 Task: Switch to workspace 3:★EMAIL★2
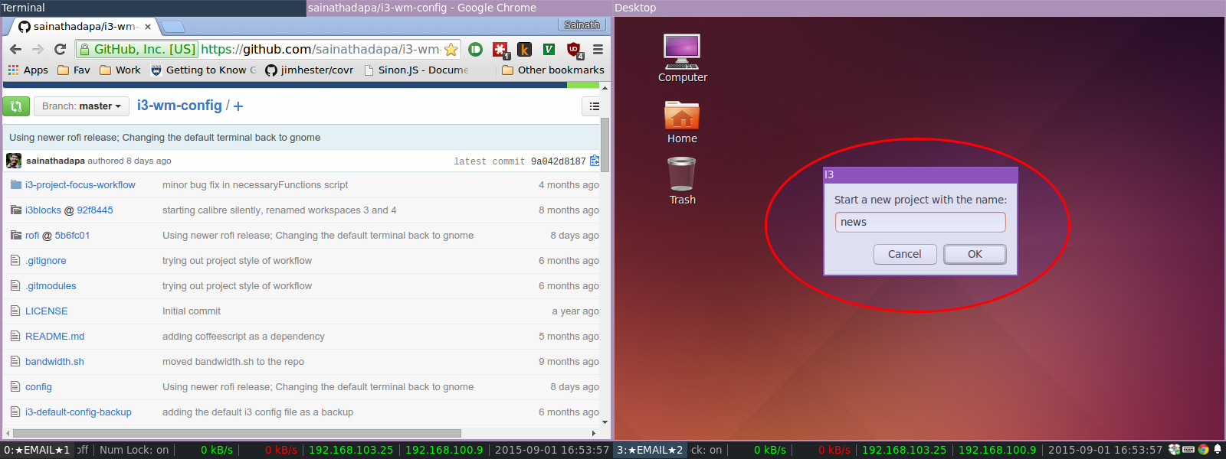(650, 450)
